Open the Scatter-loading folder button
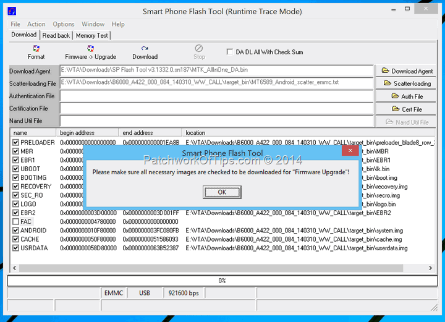445x322 pixels. point(406,83)
